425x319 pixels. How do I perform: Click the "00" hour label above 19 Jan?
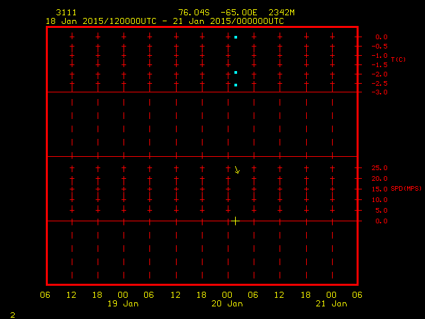click(x=123, y=295)
